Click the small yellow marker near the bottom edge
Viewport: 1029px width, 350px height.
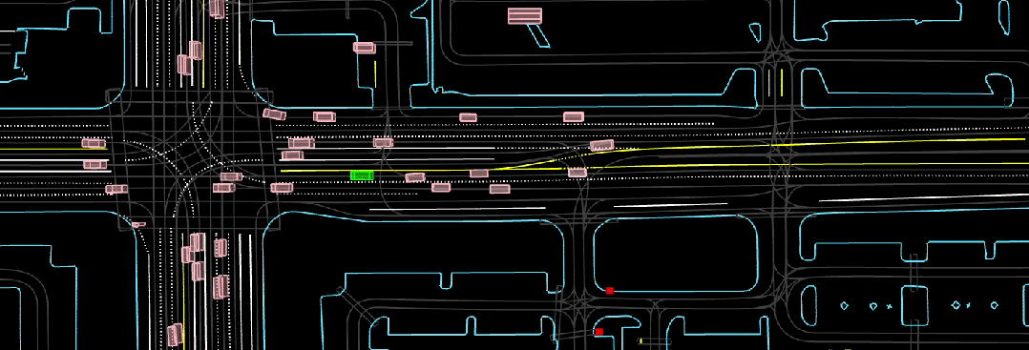[640, 341]
